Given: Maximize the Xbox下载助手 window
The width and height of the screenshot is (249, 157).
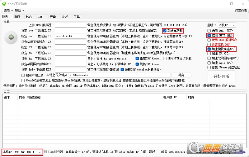Looking at the screenshot, I should [232, 4].
